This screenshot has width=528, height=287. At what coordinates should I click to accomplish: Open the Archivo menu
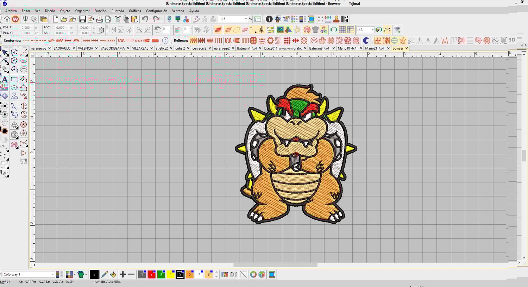(x=11, y=11)
